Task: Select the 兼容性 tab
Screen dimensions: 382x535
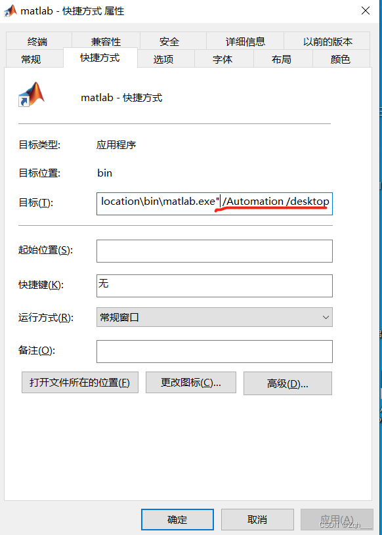Action: (x=106, y=41)
